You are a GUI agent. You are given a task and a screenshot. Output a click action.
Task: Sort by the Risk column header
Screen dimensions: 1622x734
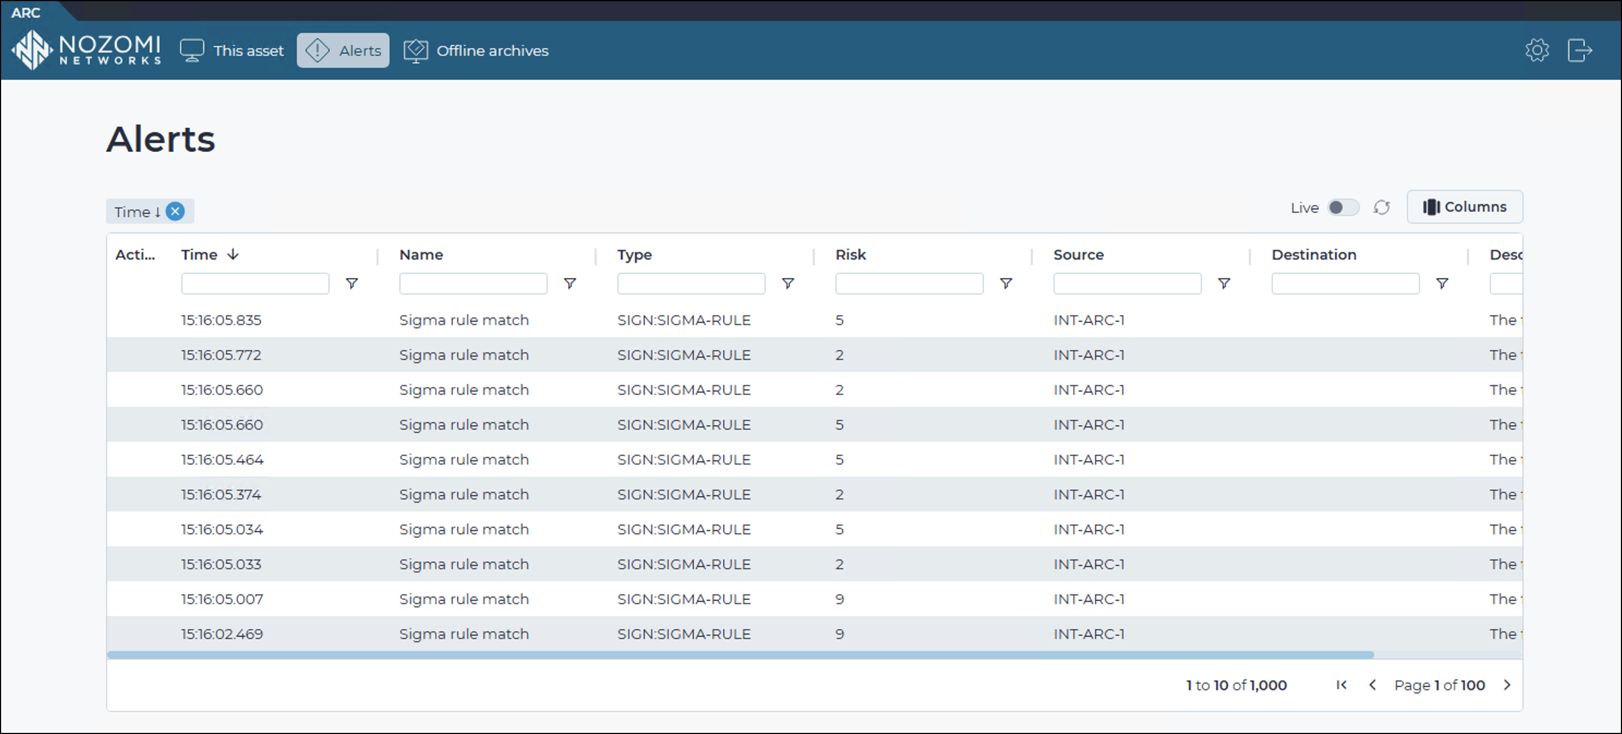click(851, 255)
